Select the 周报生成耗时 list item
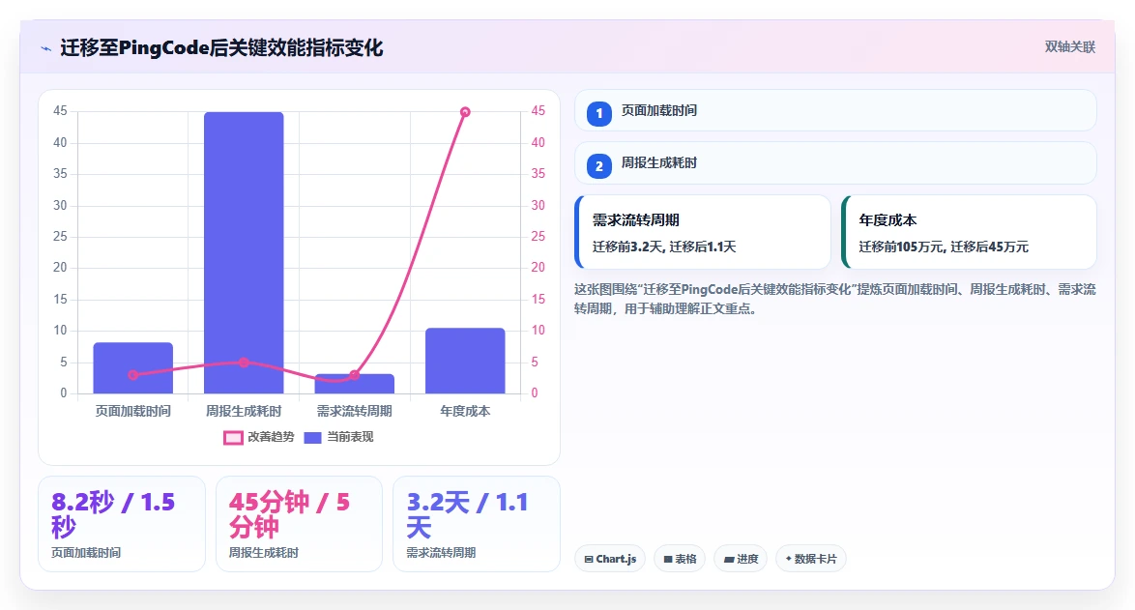 tap(835, 162)
